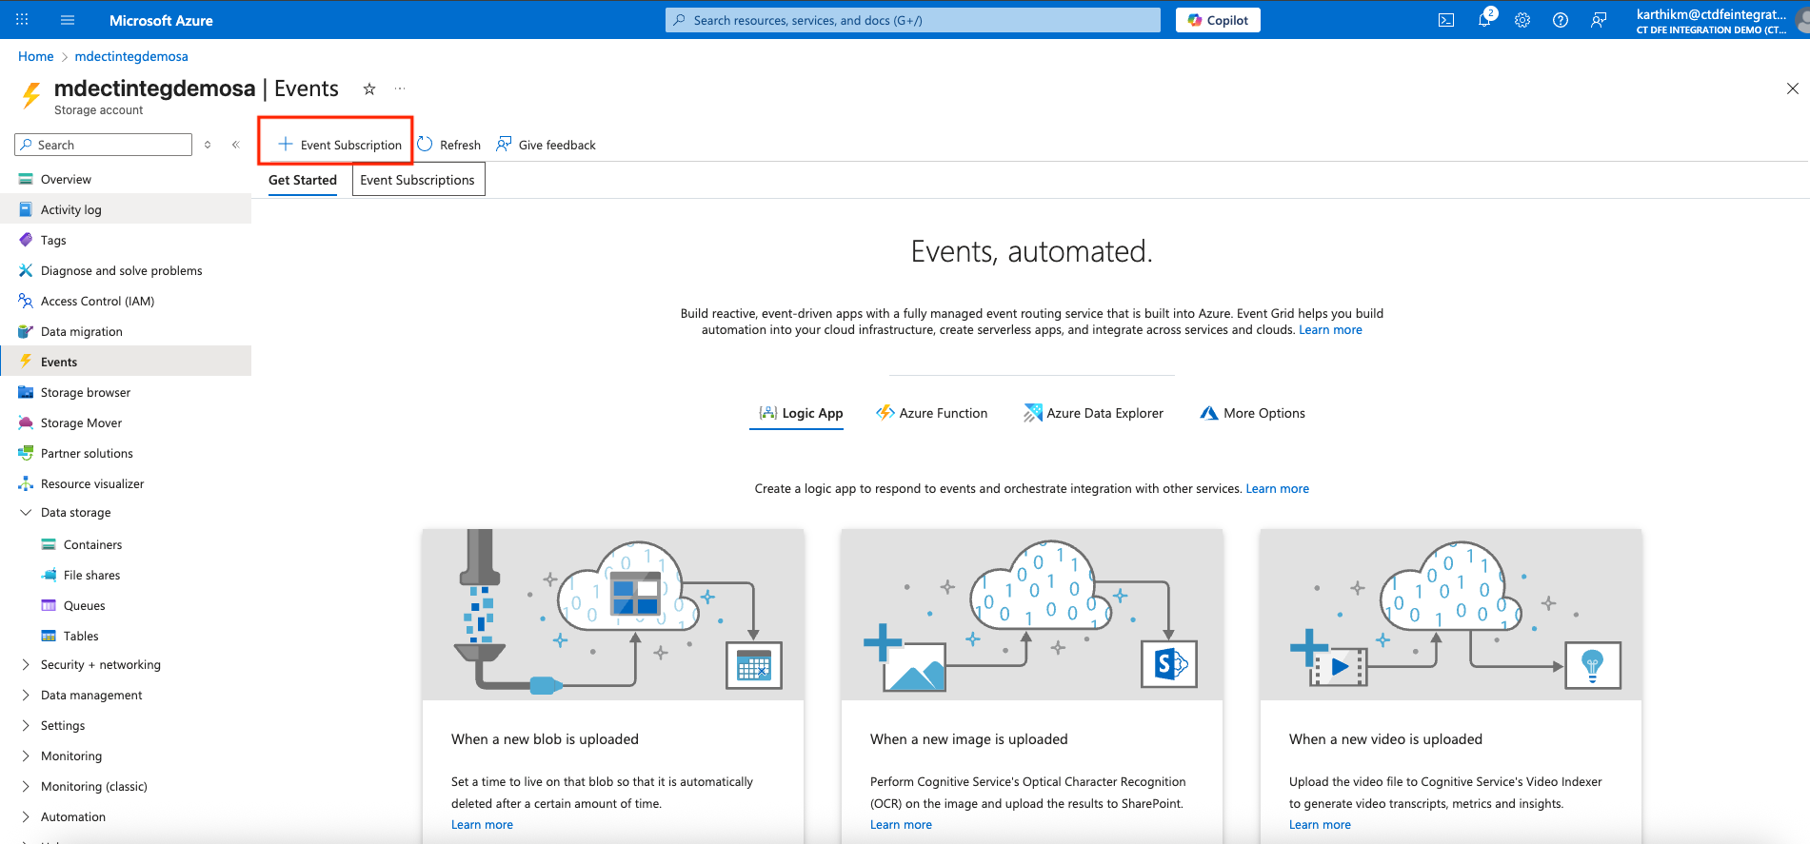The image size is (1810, 844).
Task: Click the global resource search box
Action: pos(912,20)
